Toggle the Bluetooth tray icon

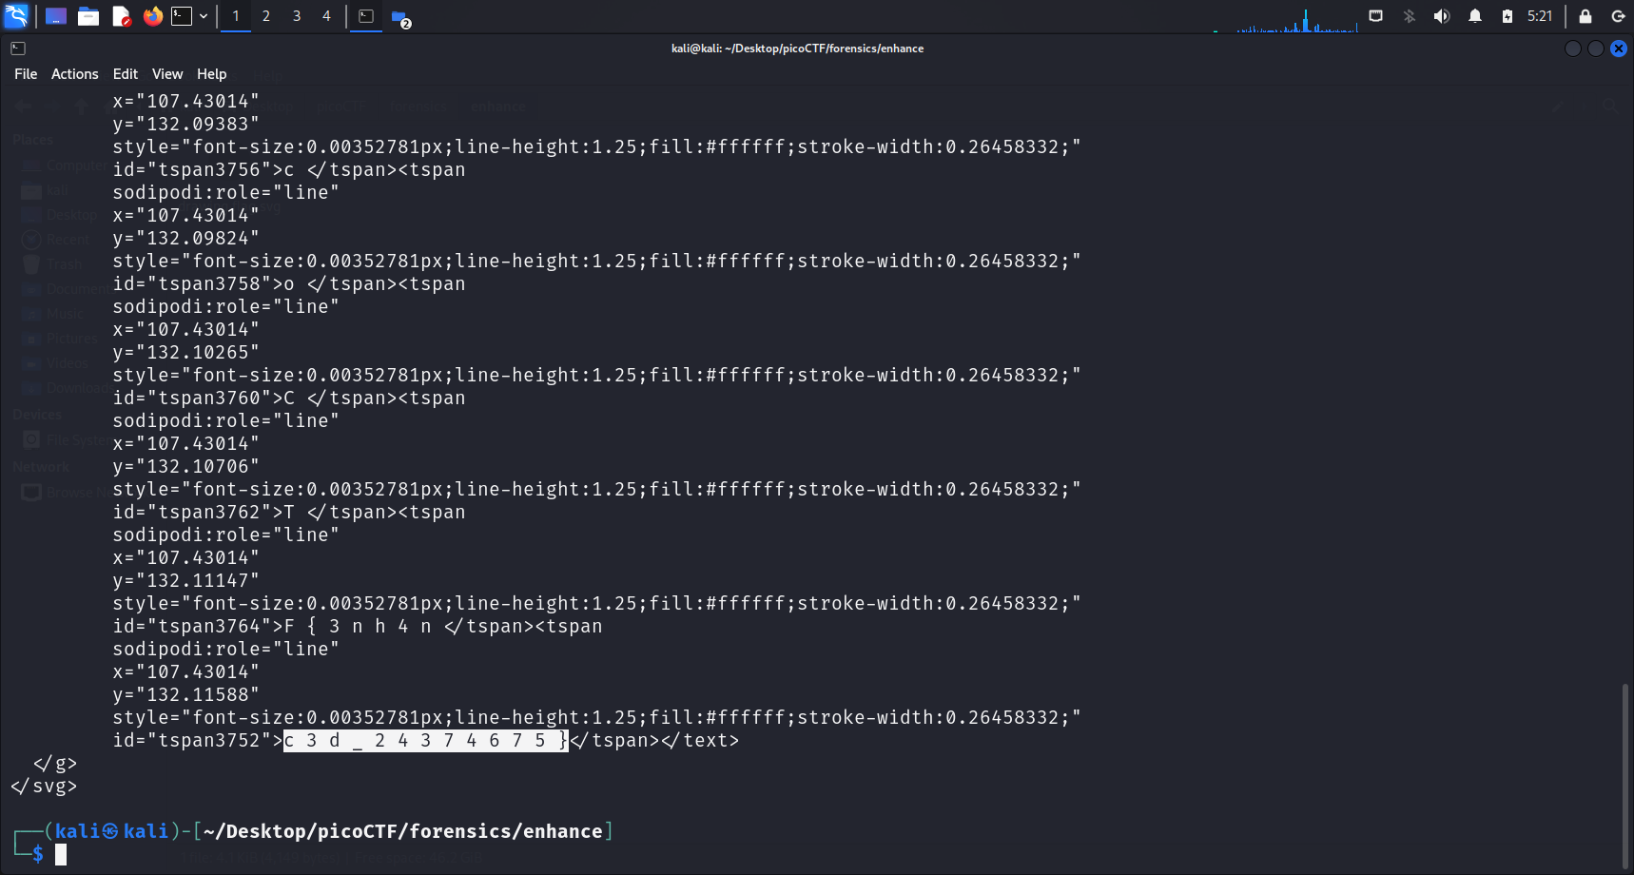(1410, 16)
